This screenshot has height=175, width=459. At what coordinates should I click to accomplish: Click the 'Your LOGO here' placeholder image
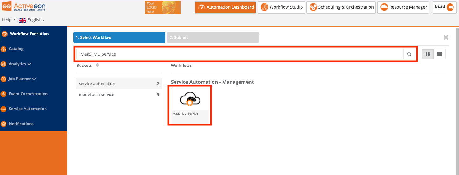[x=163, y=7]
